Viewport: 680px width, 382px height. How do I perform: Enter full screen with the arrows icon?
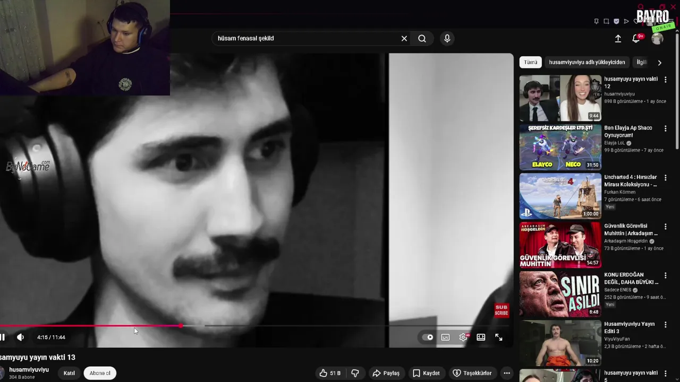pos(499,337)
